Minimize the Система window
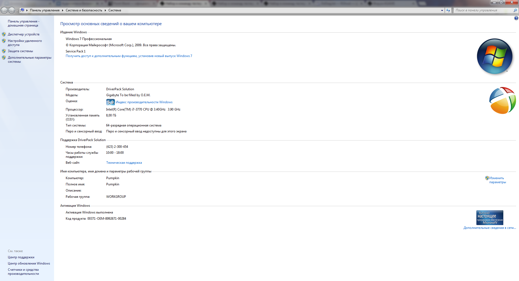Screen dimensions: 519x281 point(494,2)
